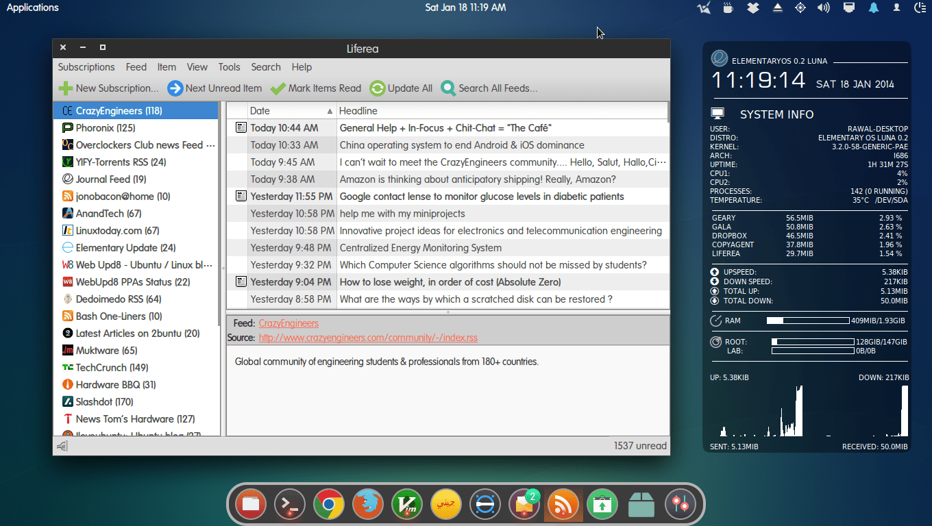Viewport: 932px width, 526px height.
Task: Click the New Subscription toolbar button
Action: pos(108,88)
